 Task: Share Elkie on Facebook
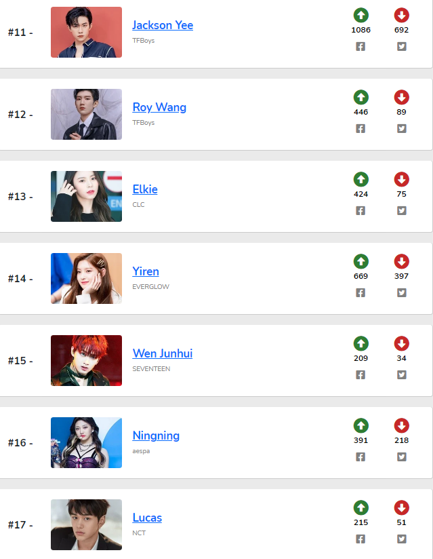point(360,211)
